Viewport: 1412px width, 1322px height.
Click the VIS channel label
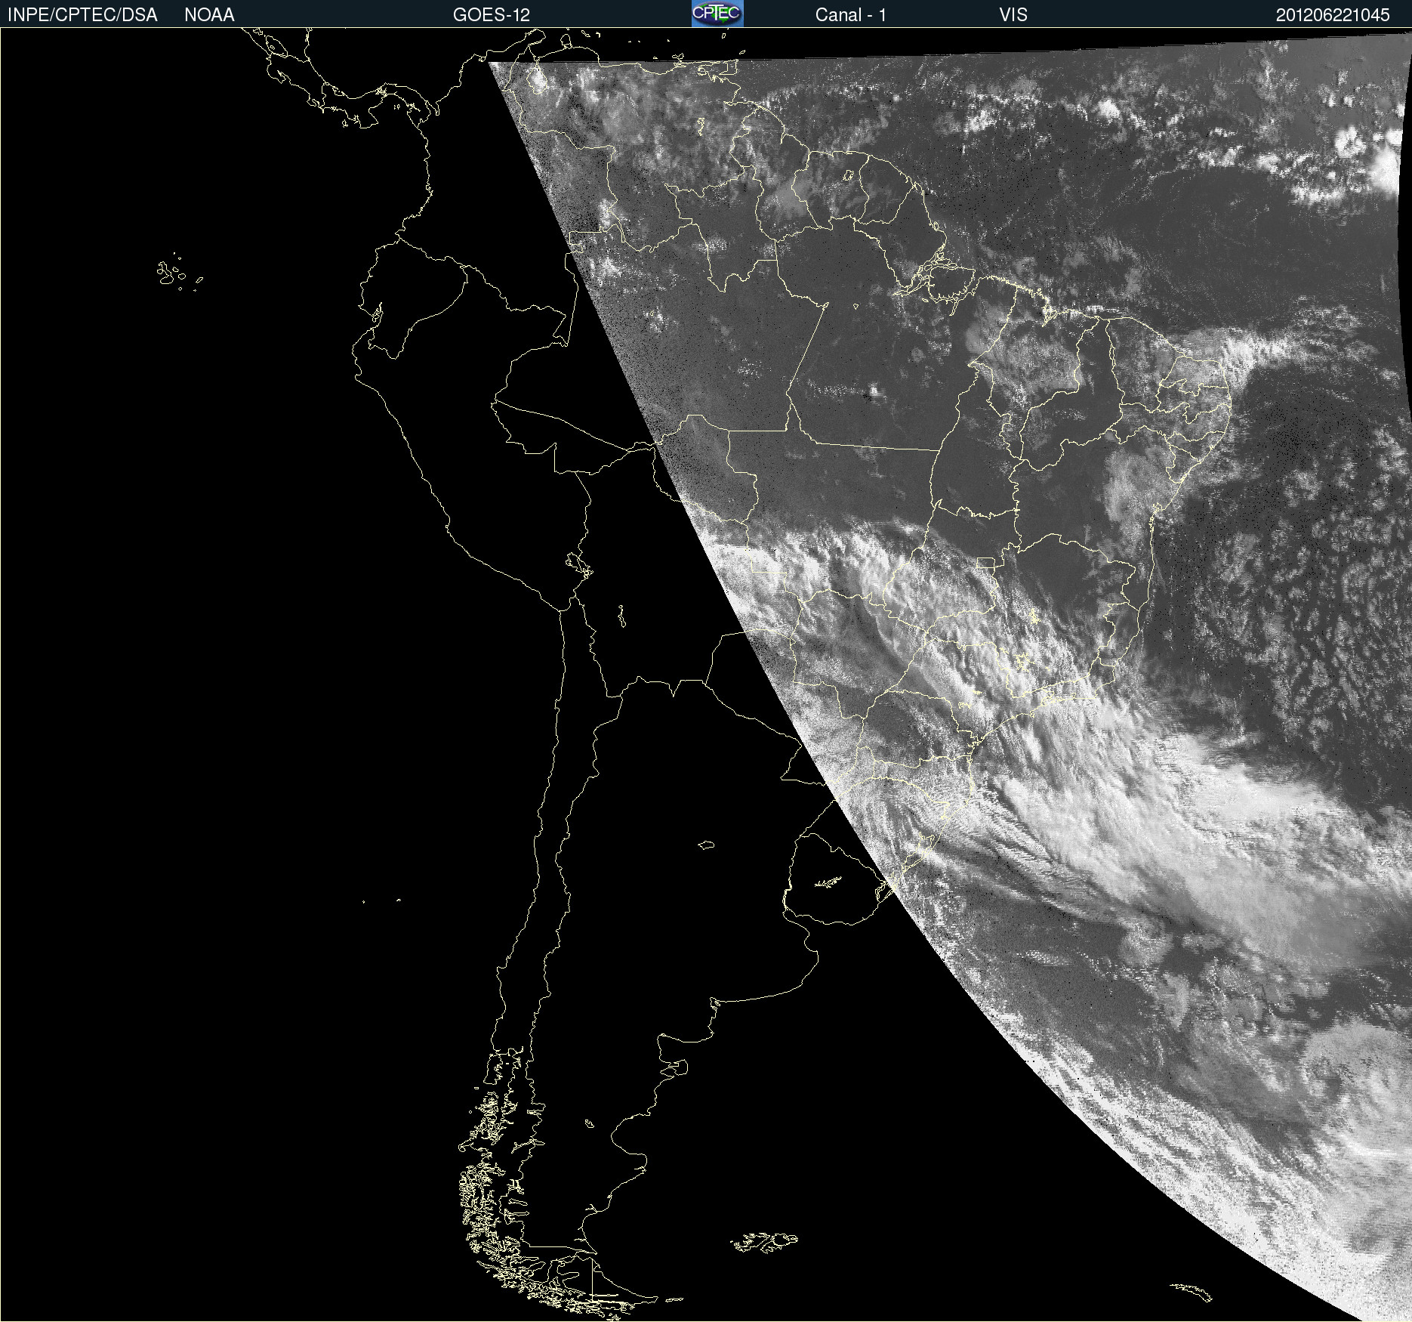coord(1013,15)
